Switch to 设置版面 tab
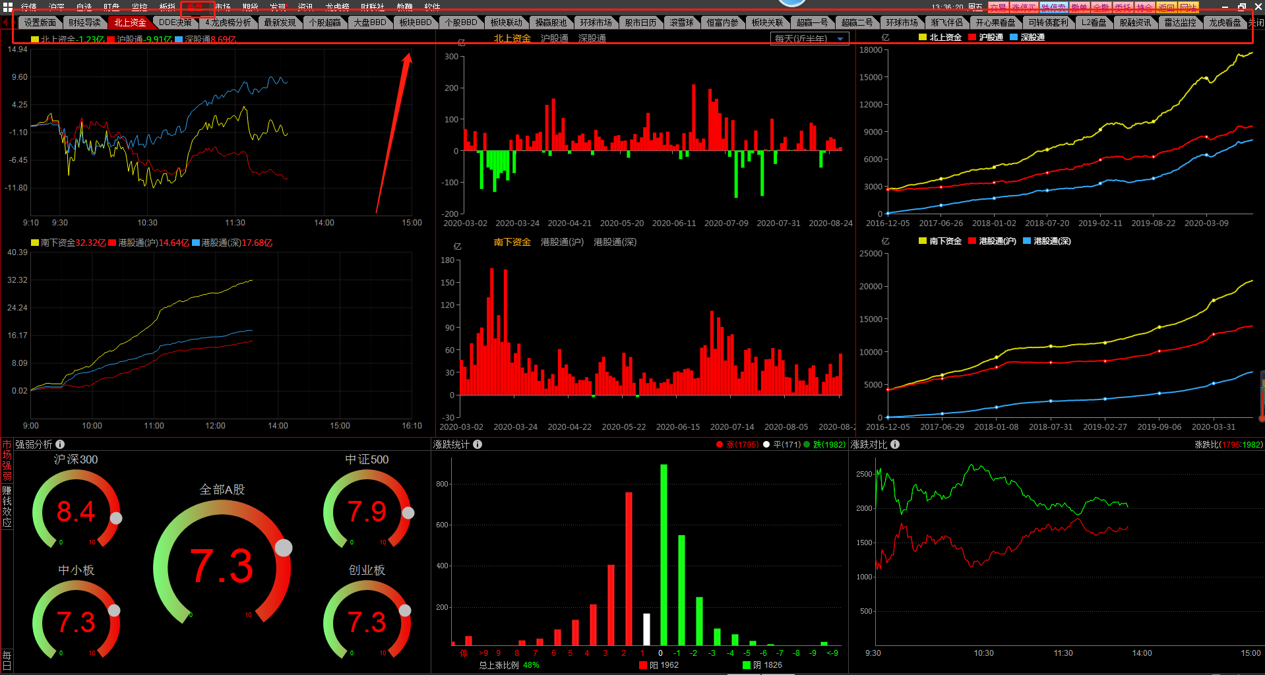1265x675 pixels. (40, 22)
